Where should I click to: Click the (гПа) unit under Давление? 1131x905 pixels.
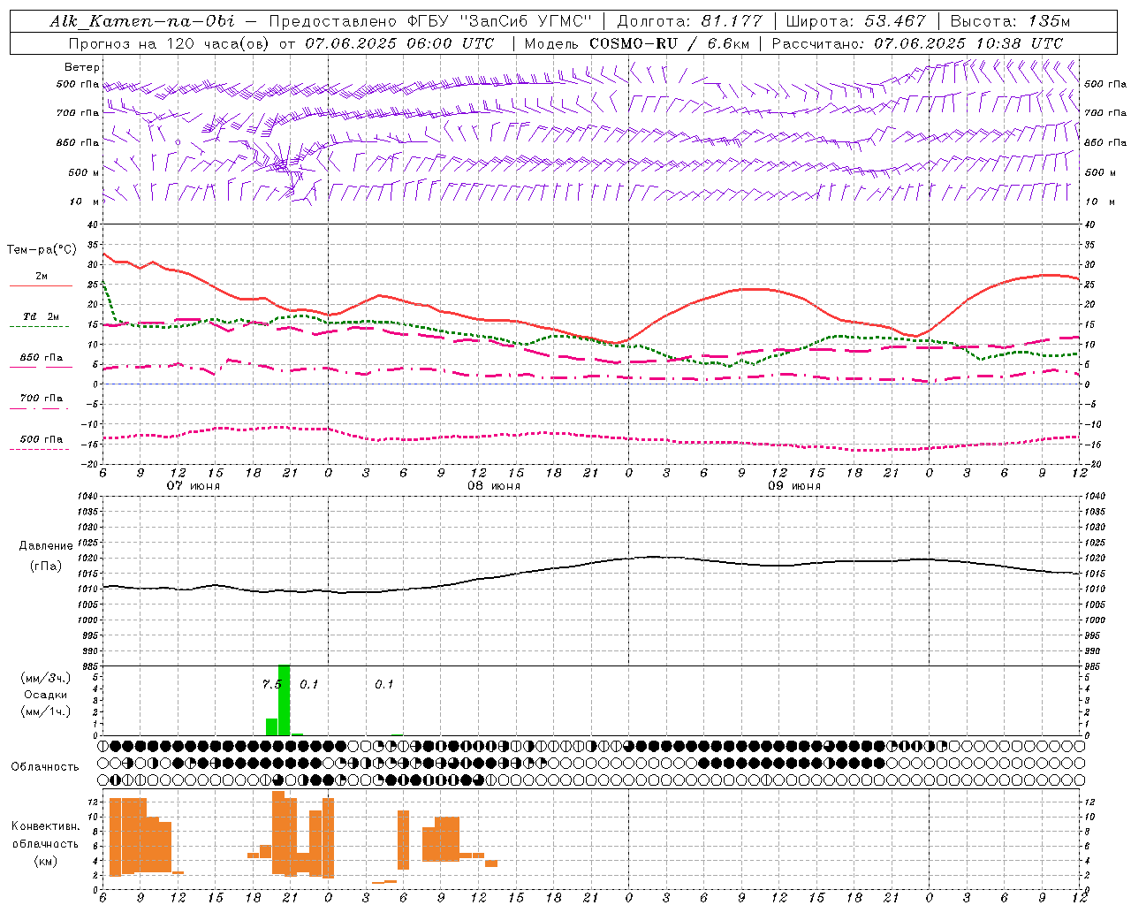pos(46,566)
